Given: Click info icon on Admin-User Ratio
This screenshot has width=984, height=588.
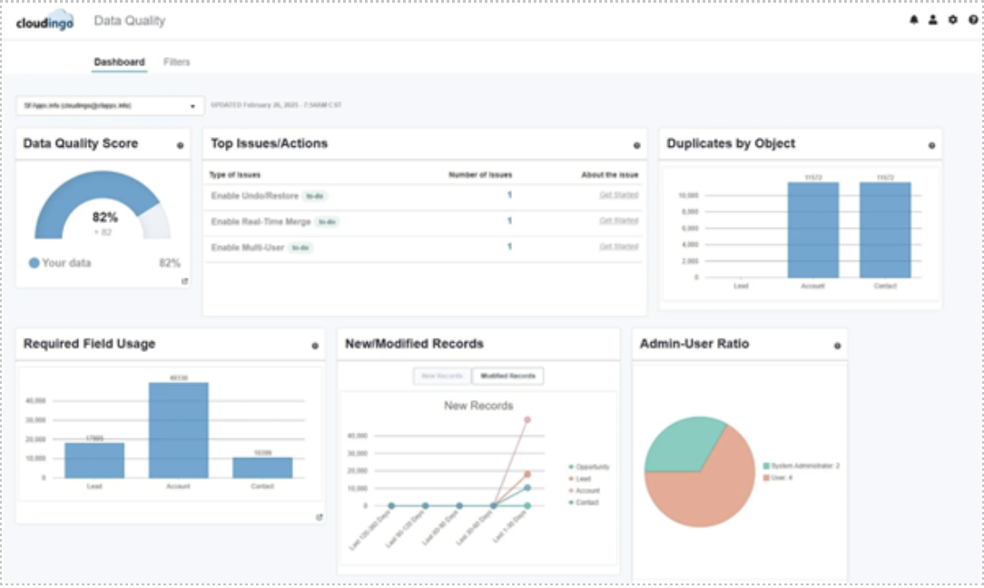Looking at the screenshot, I should click(x=837, y=346).
